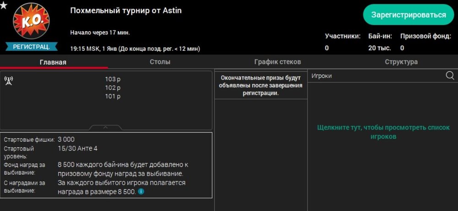The image size is (458, 211).
Task: Select the 103 р row
Action: tap(113, 79)
